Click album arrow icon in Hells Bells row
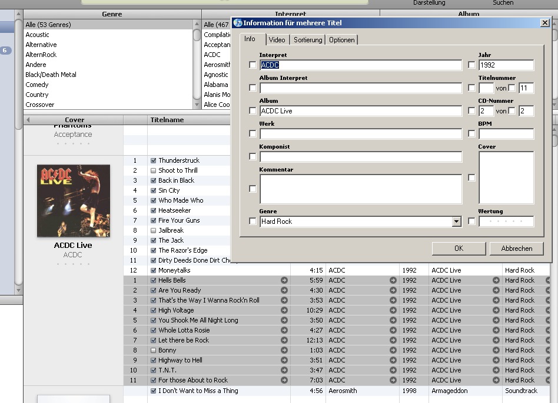 (496, 280)
